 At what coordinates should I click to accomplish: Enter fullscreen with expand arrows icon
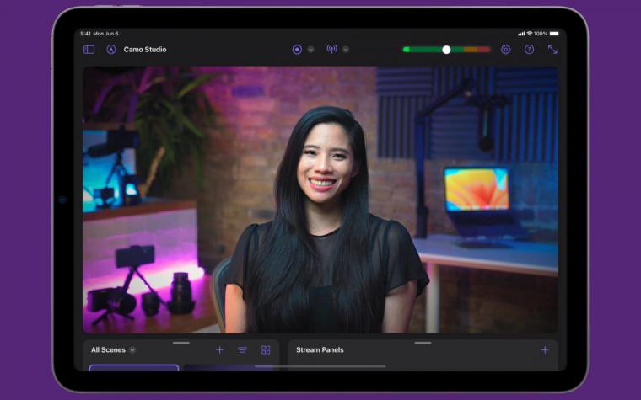tap(552, 50)
